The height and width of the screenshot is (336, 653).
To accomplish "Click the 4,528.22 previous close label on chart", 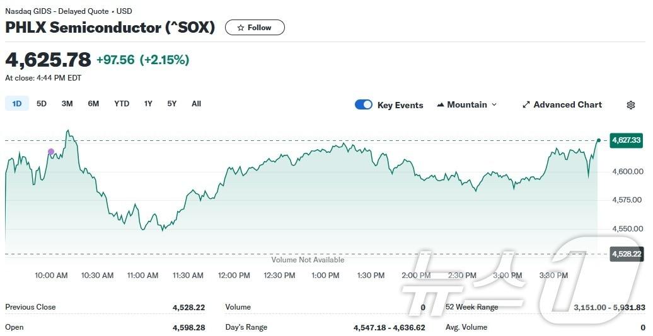I will click(626, 254).
